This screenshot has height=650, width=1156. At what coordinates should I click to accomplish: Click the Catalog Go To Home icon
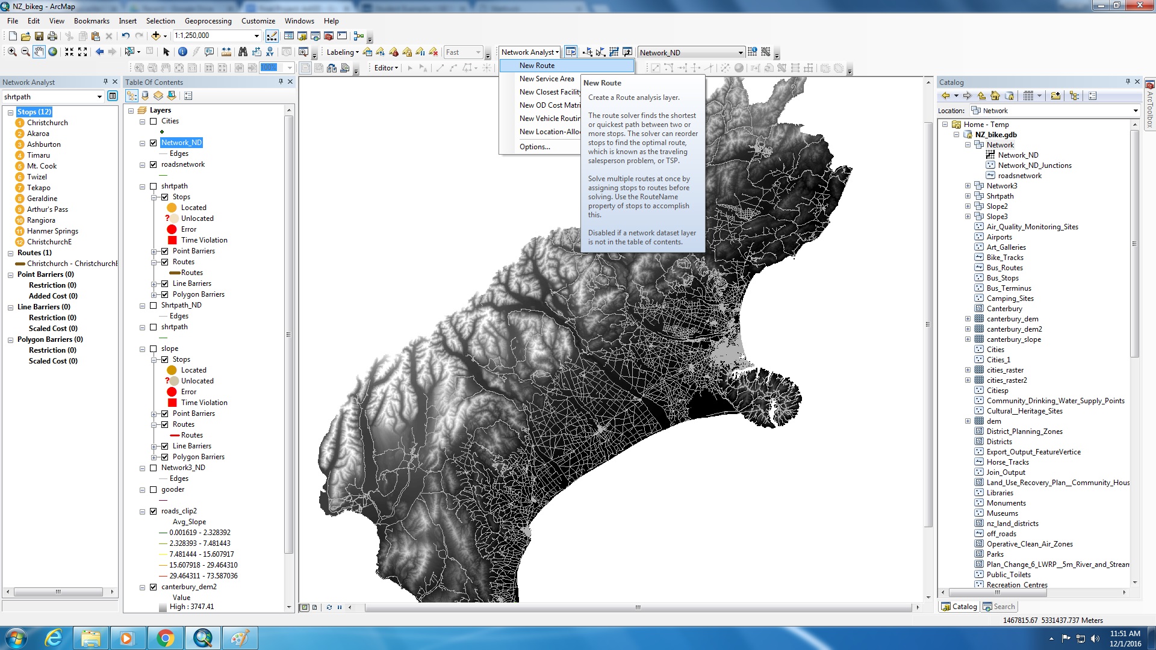(x=995, y=96)
